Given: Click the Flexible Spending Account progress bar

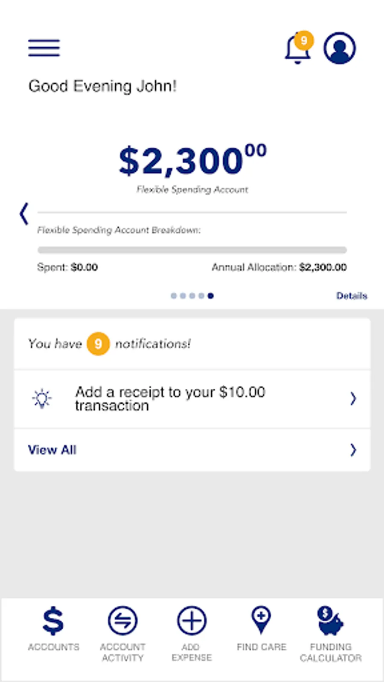Looking at the screenshot, I should click(x=192, y=250).
